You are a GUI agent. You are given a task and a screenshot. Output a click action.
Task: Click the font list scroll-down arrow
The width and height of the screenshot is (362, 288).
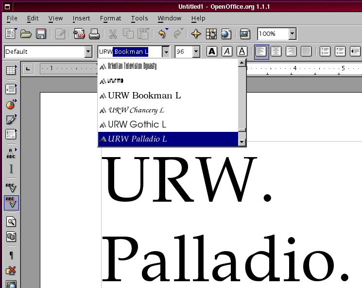pyautogui.click(x=241, y=142)
